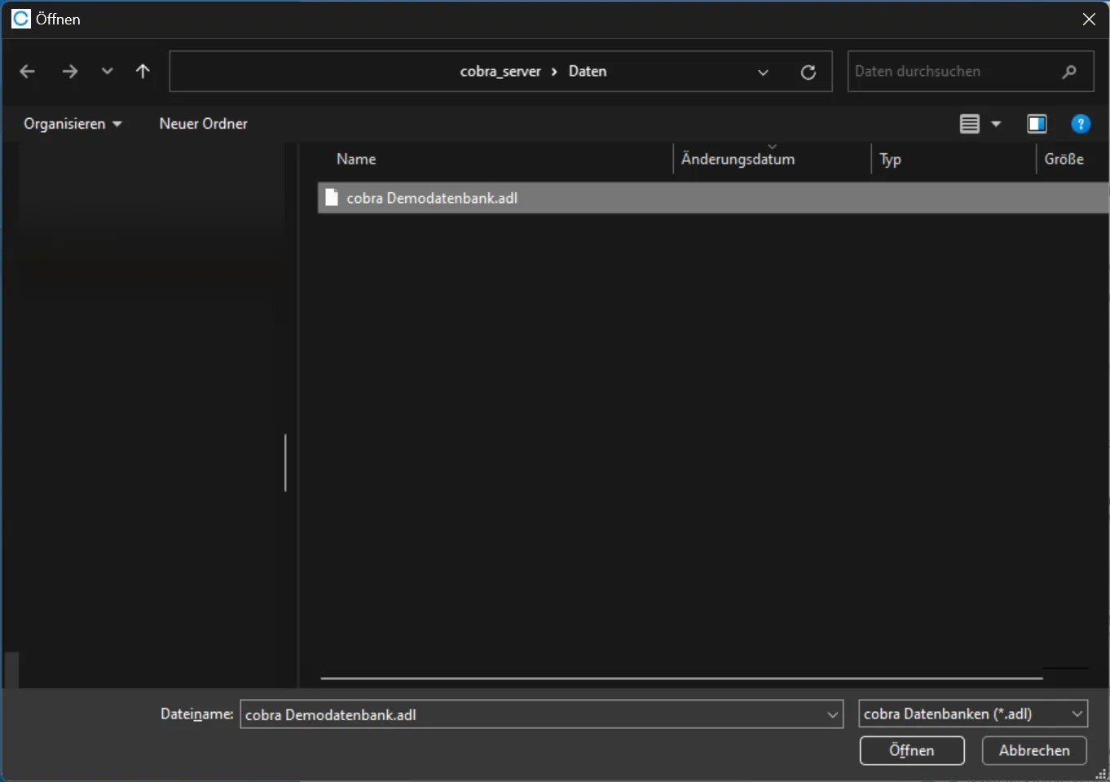
Task: Sort by Änderungsdatum column header
Action: point(738,159)
